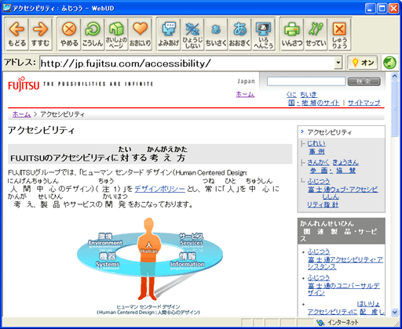
Task: Click the インターネット zone status icon
Action: click(x=320, y=323)
